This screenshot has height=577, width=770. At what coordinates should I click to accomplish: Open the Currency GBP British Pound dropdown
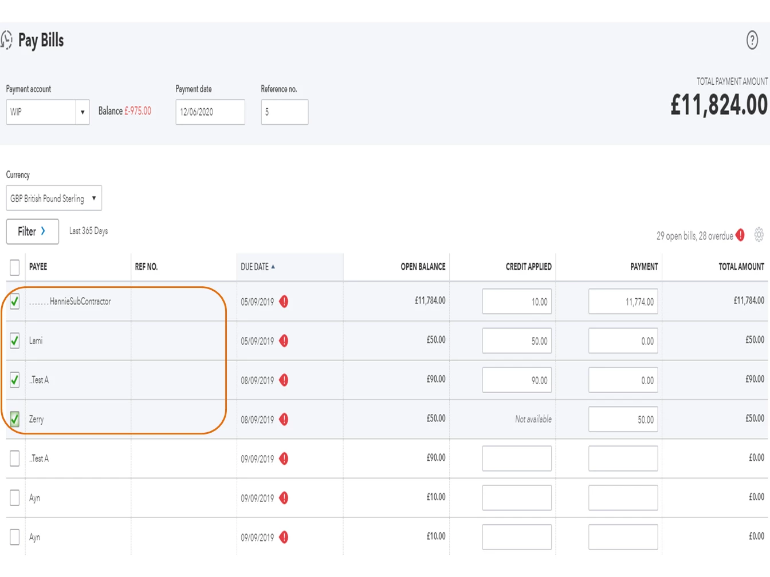tap(54, 198)
